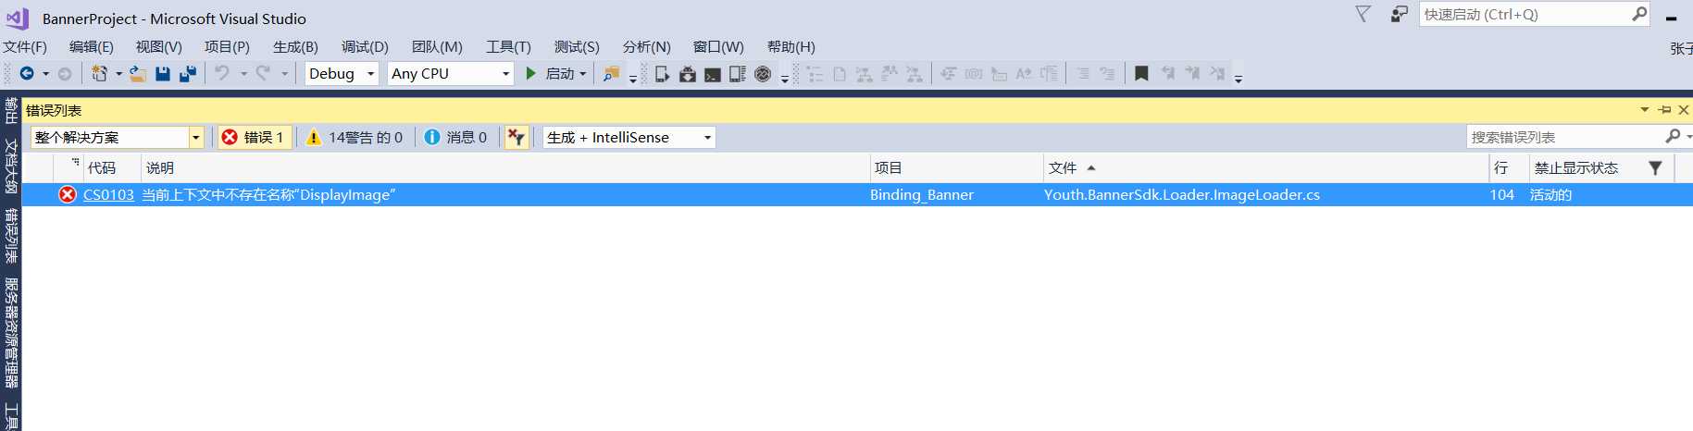Open the CS0103 error code link

click(108, 194)
